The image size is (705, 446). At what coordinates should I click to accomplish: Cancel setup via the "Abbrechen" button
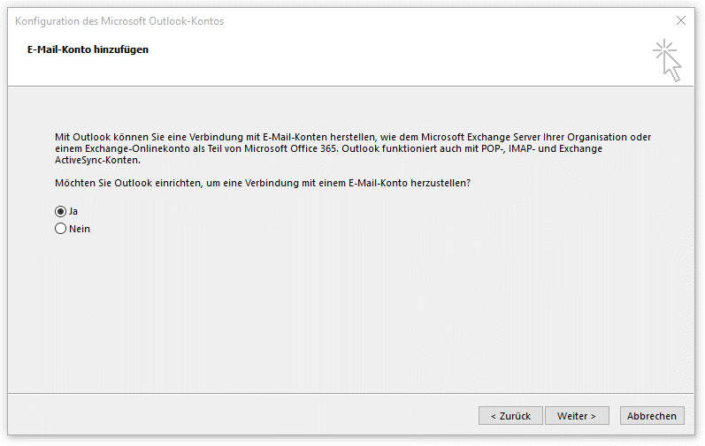pyautogui.click(x=652, y=415)
